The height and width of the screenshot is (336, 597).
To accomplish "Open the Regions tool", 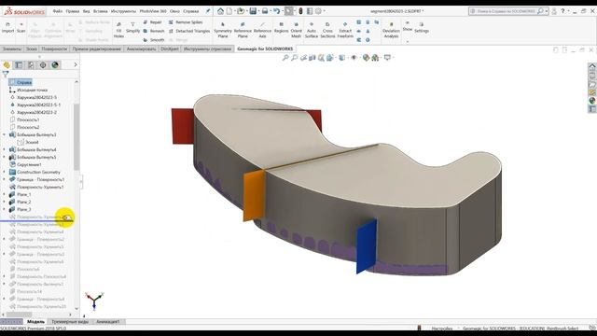I will point(282,27).
